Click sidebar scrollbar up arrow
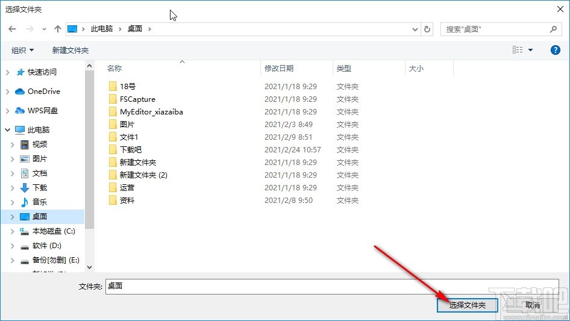The image size is (570, 321). coord(89,66)
